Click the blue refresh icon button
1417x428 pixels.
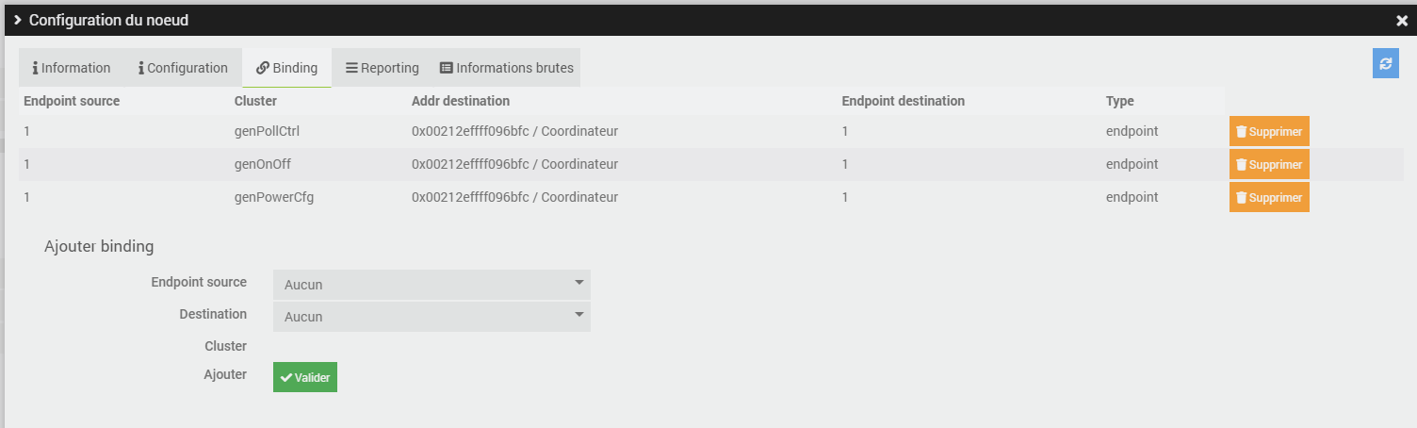pos(1385,63)
